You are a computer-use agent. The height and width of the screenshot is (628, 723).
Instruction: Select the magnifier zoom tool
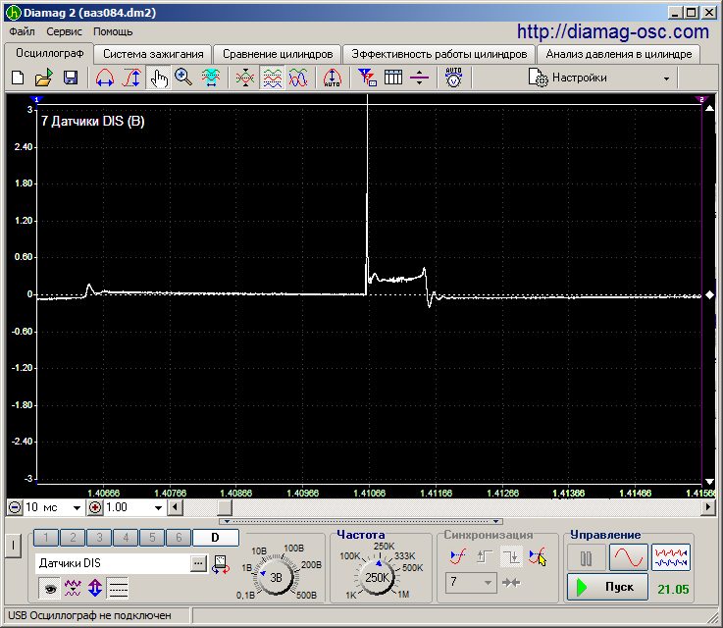(x=183, y=78)
